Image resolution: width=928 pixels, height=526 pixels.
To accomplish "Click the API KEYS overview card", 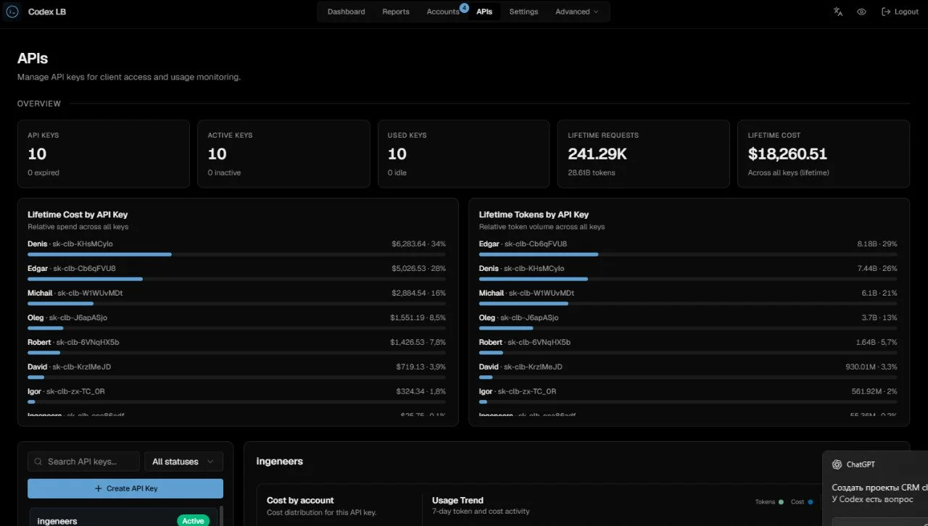I will coord(104,154).
